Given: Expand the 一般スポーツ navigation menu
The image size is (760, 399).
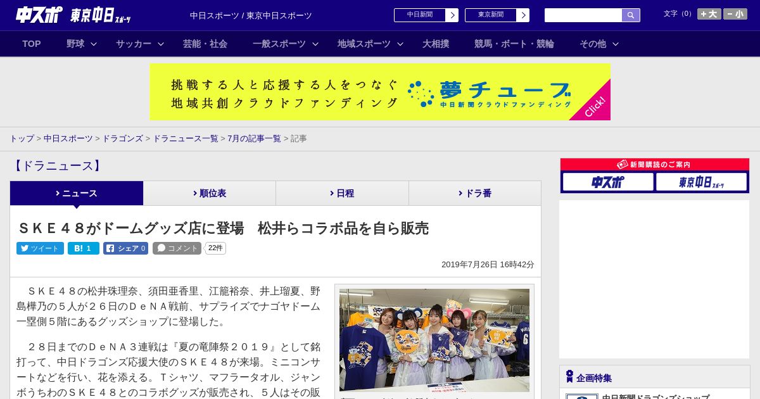Looking at the screenshot, I should [286, 44].
